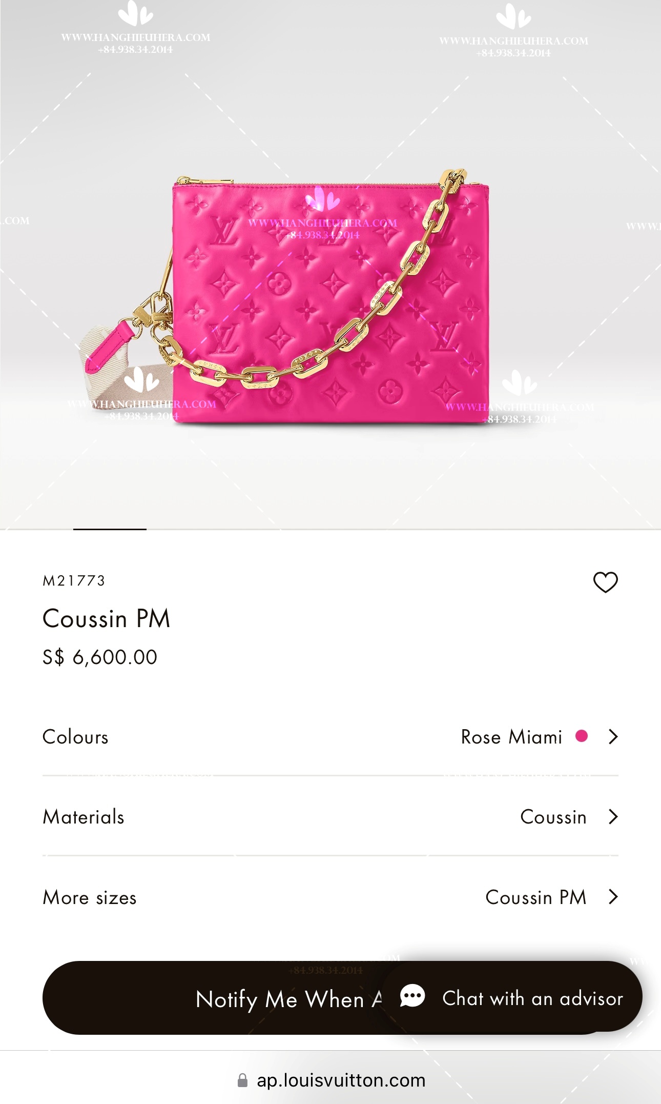
Task: Tap Notify Me When Available button
Action: pos(215,997)
